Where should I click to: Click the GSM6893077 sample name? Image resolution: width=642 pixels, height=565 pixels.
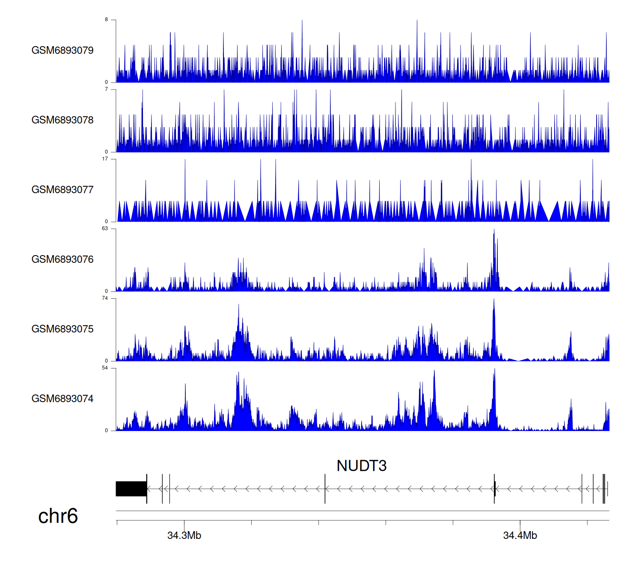click(62, 190)
